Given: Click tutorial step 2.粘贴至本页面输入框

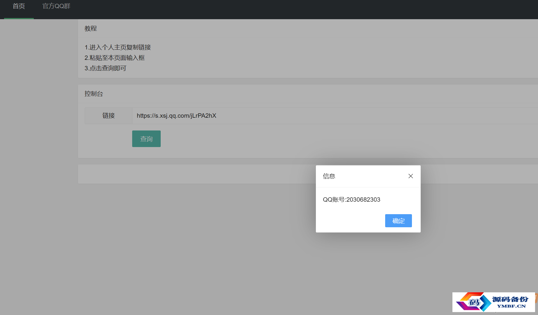Looking at the screenshot, I should coord(114,58).
